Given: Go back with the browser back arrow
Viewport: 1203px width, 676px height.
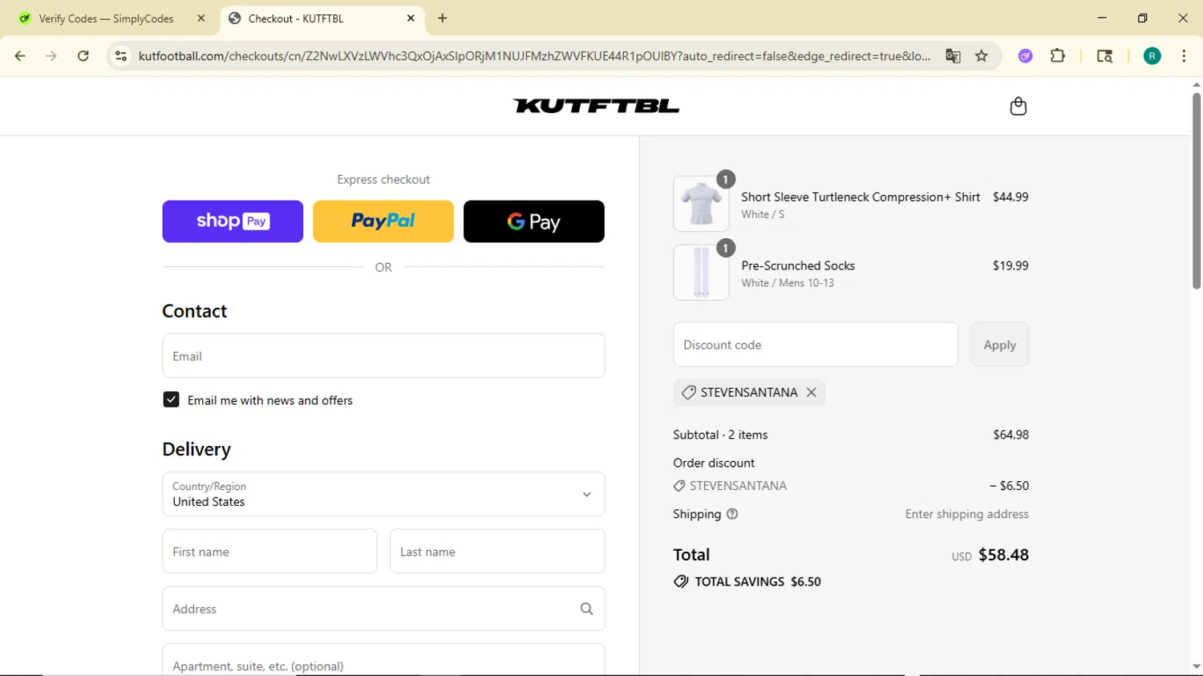Looking at the screenshot, I should (x=20, y=56).
